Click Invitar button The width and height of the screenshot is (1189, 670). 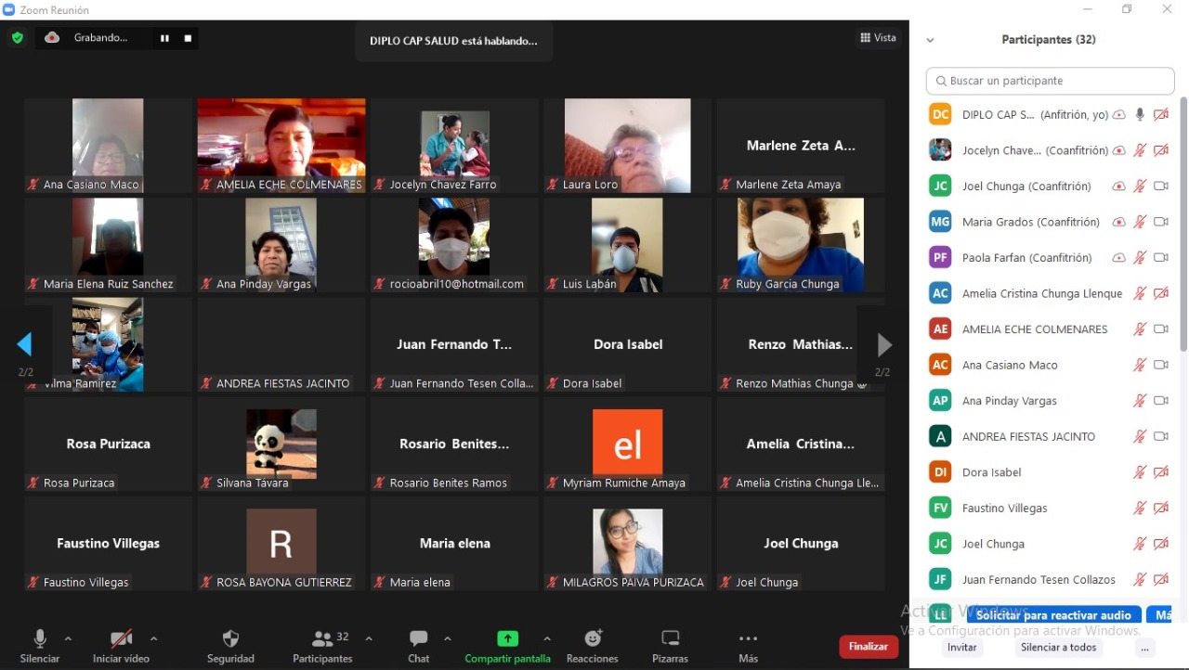click(x=962, y=648)
